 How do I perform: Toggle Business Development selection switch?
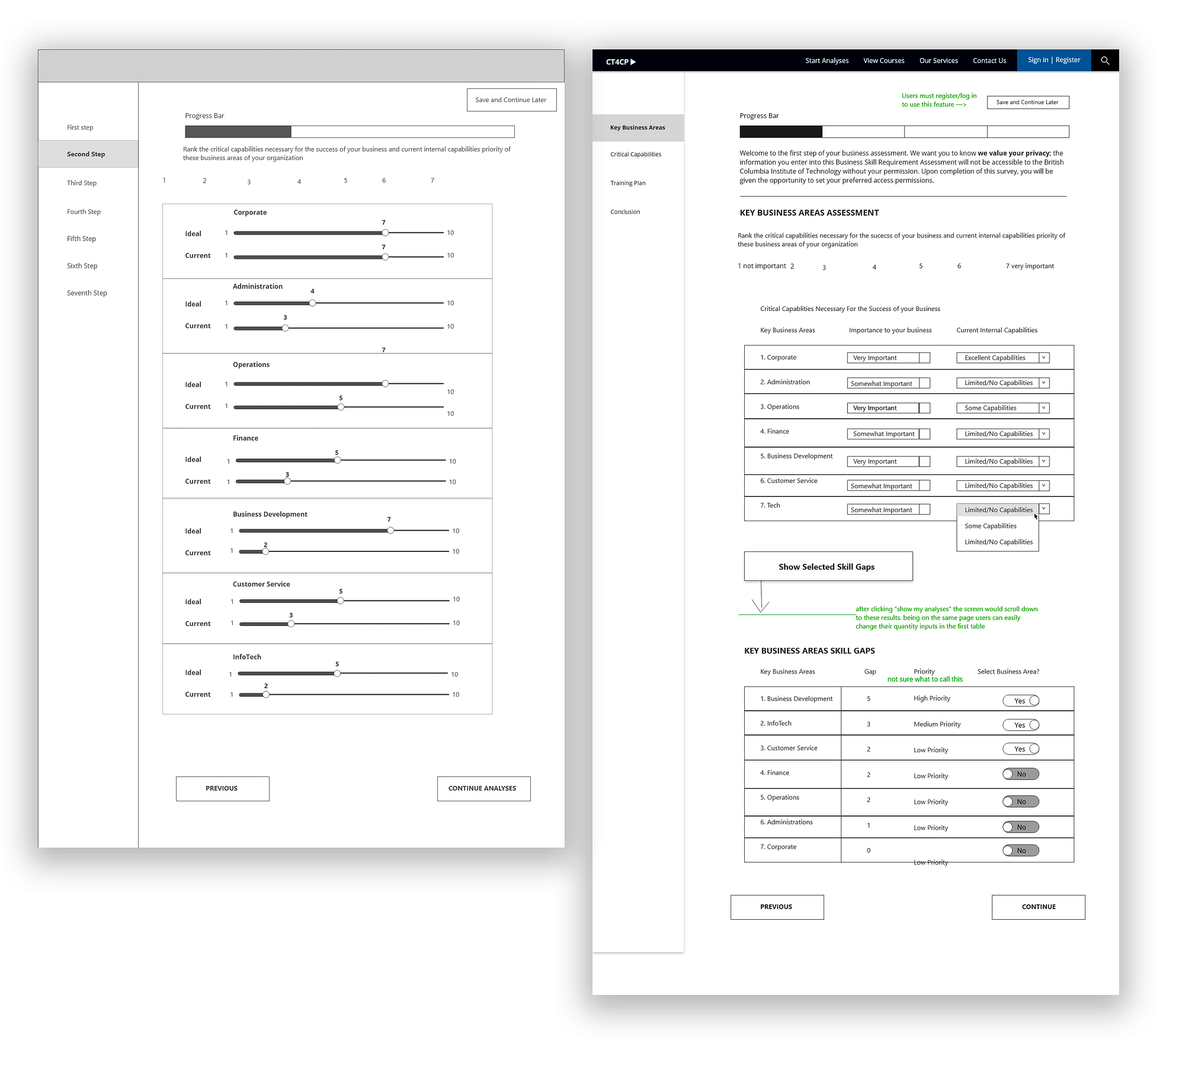pyautogui.click(x=1020, y=701)
